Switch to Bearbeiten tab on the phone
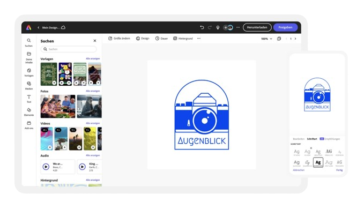 coord(299,139)
